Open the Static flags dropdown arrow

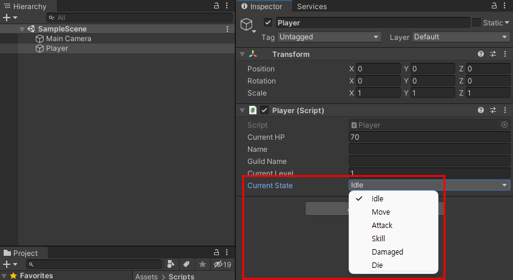pos(507,22)
